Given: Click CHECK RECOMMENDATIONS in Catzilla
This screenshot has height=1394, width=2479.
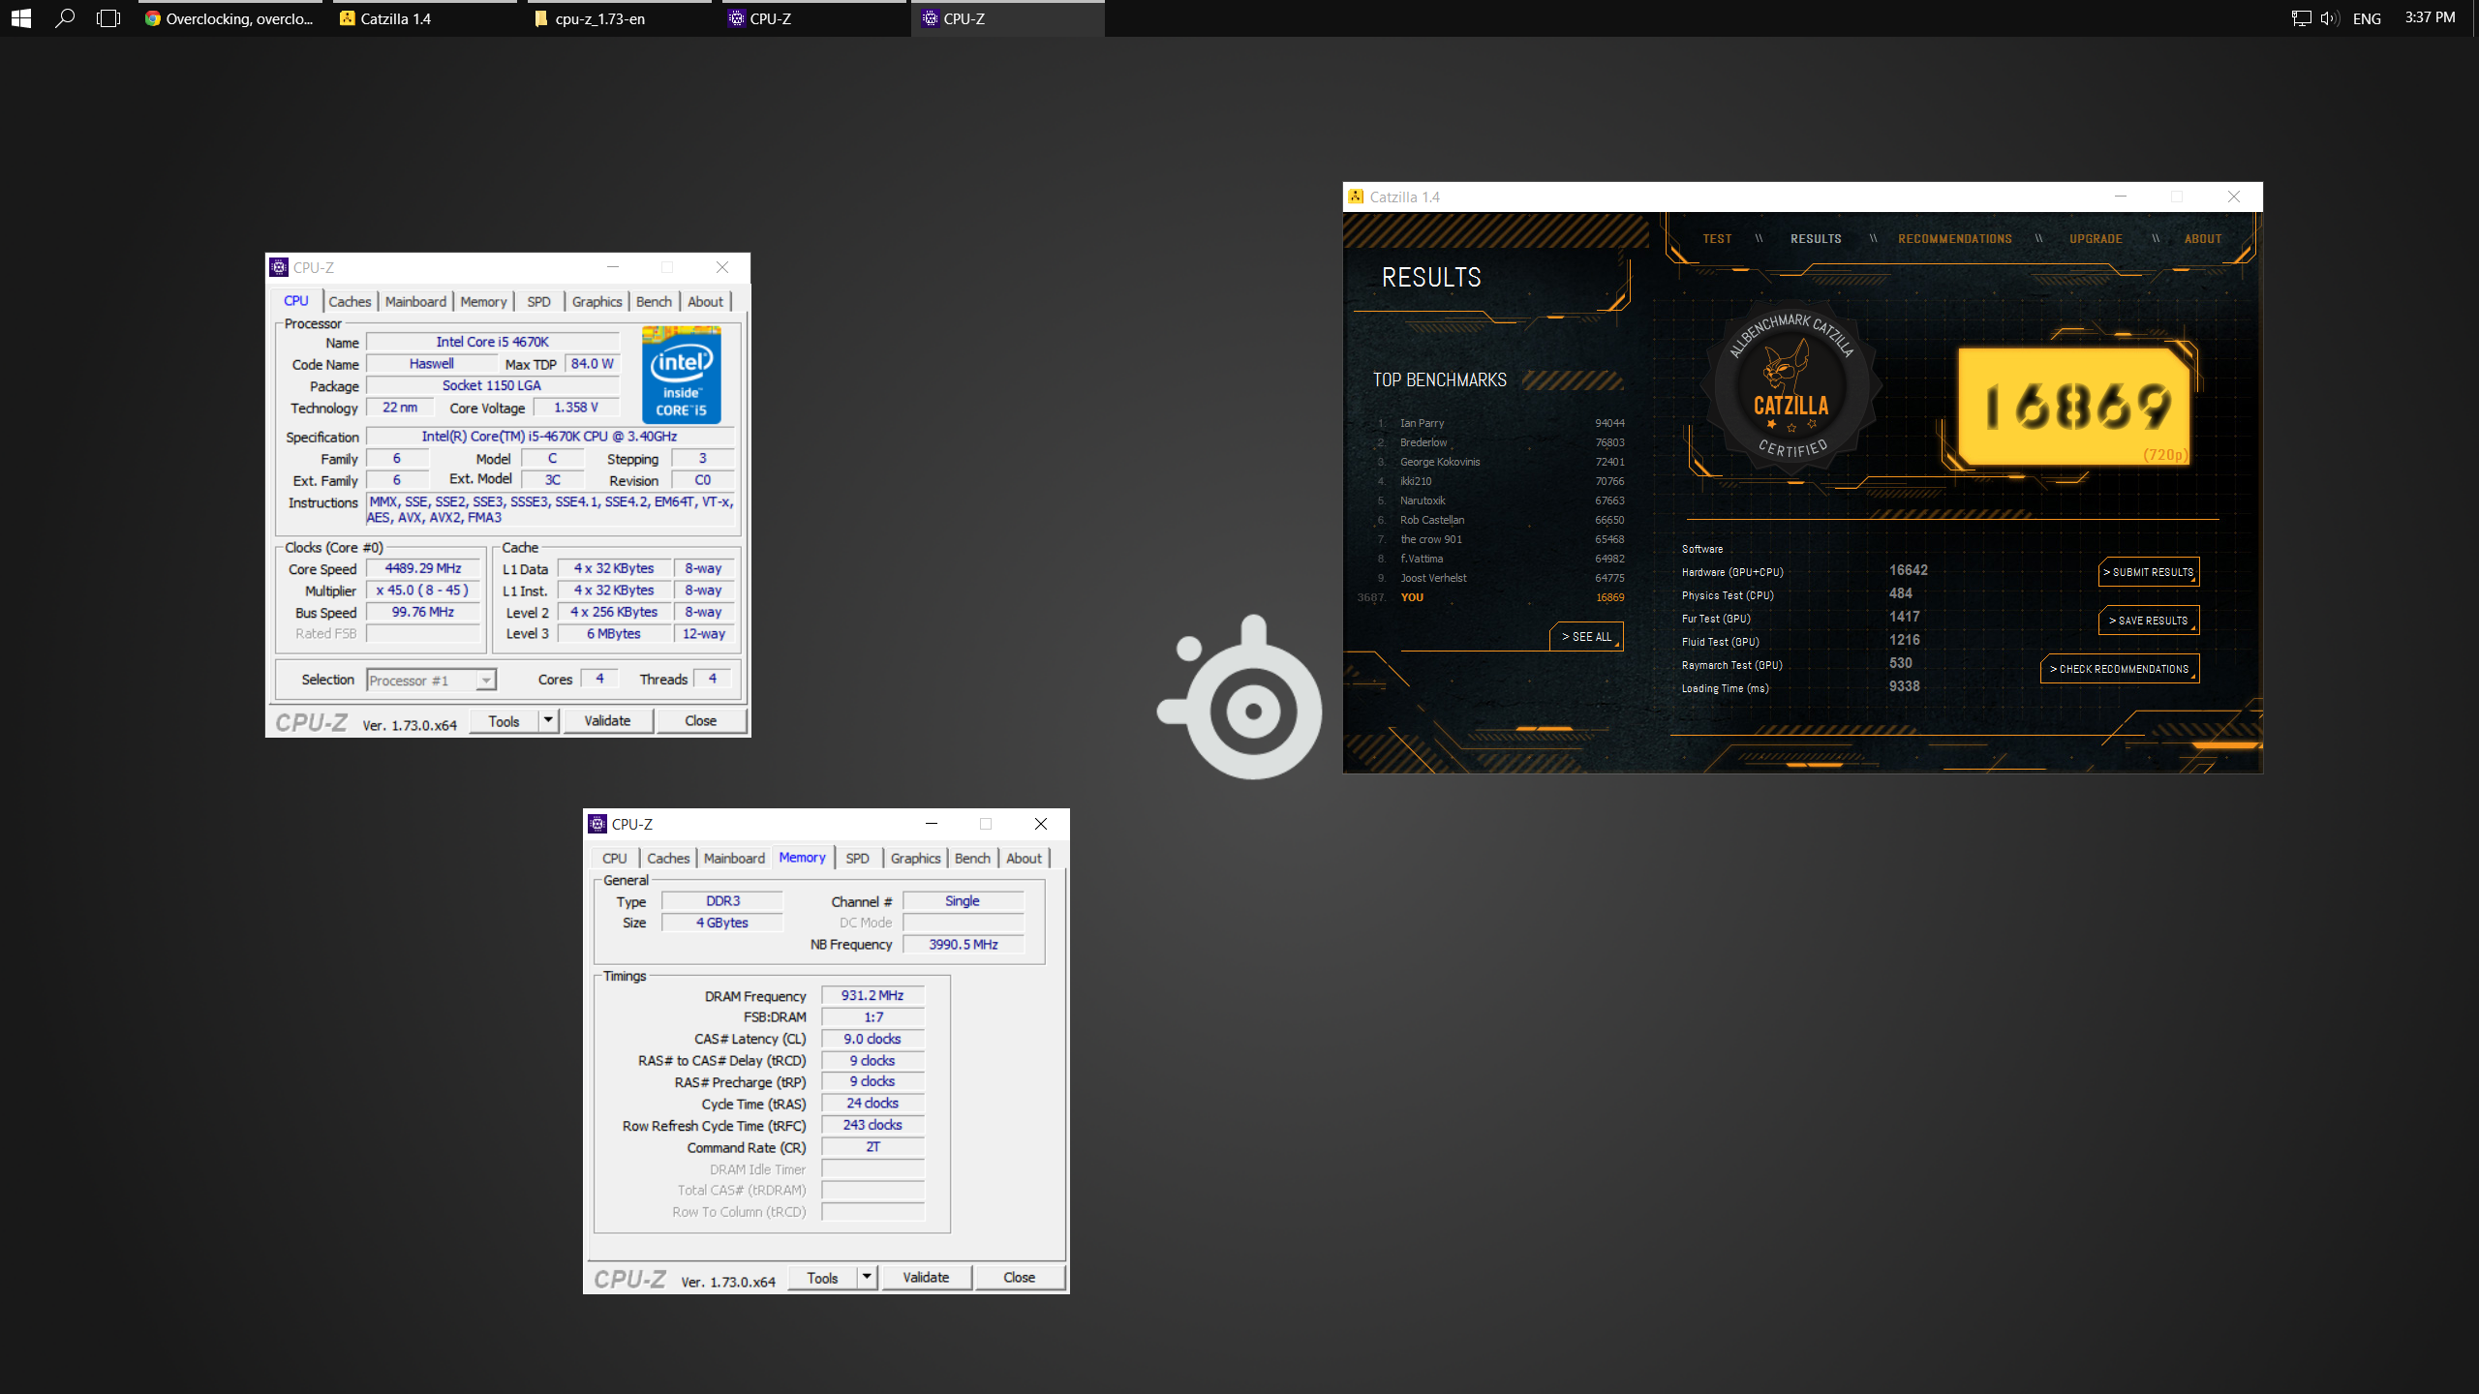Looking at the screenshot, I should 2120,669.
